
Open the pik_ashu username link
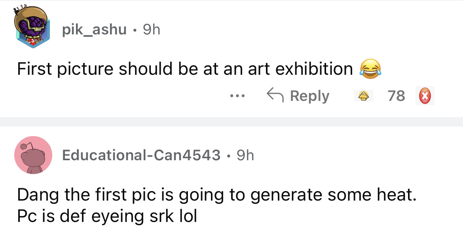(94, 29)
